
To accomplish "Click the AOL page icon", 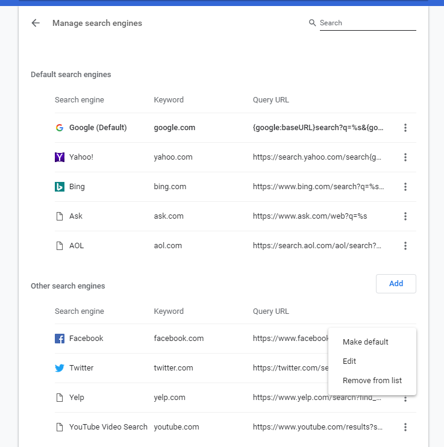I will click(x=59, y=246).
